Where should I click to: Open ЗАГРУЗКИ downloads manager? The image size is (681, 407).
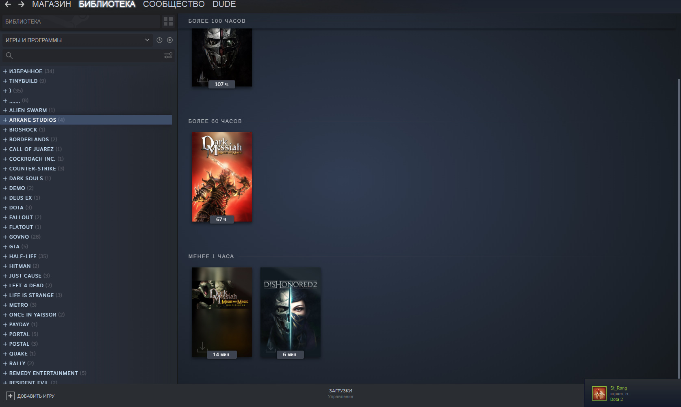[x=340, y=391]
